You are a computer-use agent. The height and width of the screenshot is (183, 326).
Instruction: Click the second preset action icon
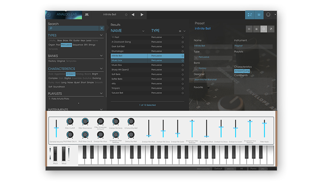(x=256, y=29)
